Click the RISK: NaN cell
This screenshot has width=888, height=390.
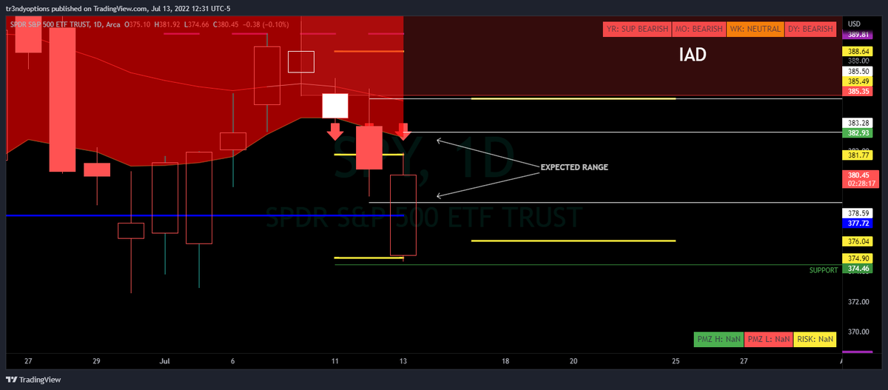click(x=815, y=340)
